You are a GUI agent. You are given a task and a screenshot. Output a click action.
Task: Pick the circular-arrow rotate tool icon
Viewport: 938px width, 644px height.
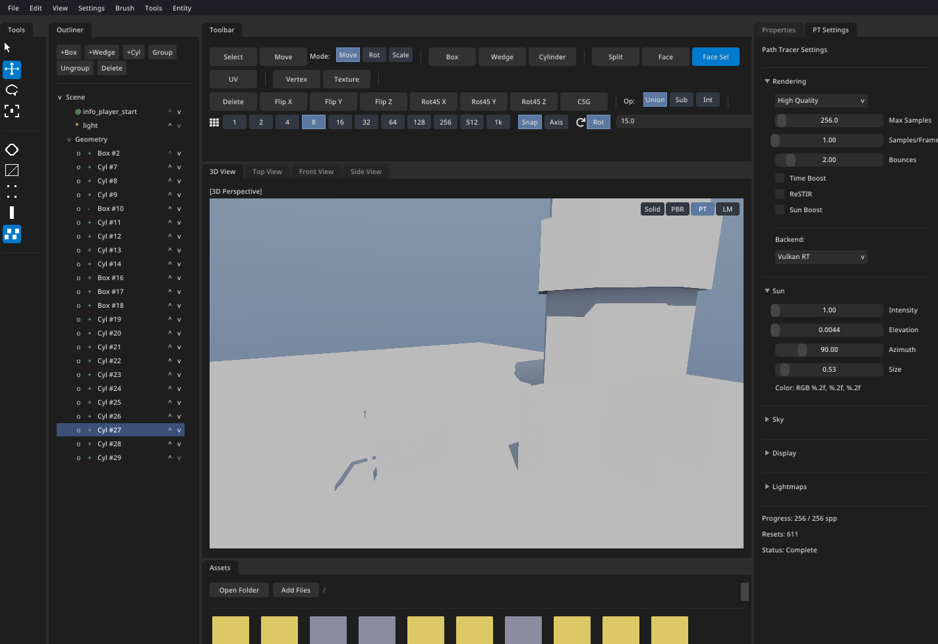[x=12, y=90]
